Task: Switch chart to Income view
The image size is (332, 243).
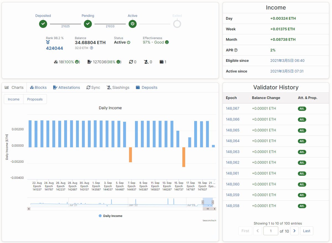Action: (x=14, y=99)
